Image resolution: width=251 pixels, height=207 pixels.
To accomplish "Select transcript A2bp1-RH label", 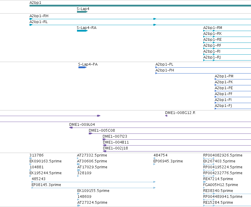I will click(39, 16).
